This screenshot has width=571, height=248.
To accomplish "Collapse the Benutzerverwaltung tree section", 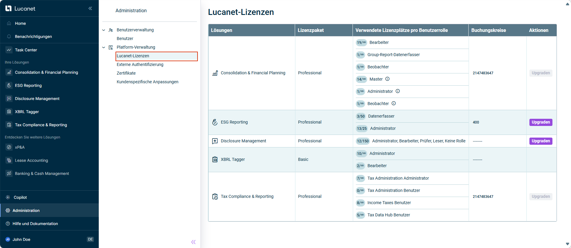I will 104,30.
